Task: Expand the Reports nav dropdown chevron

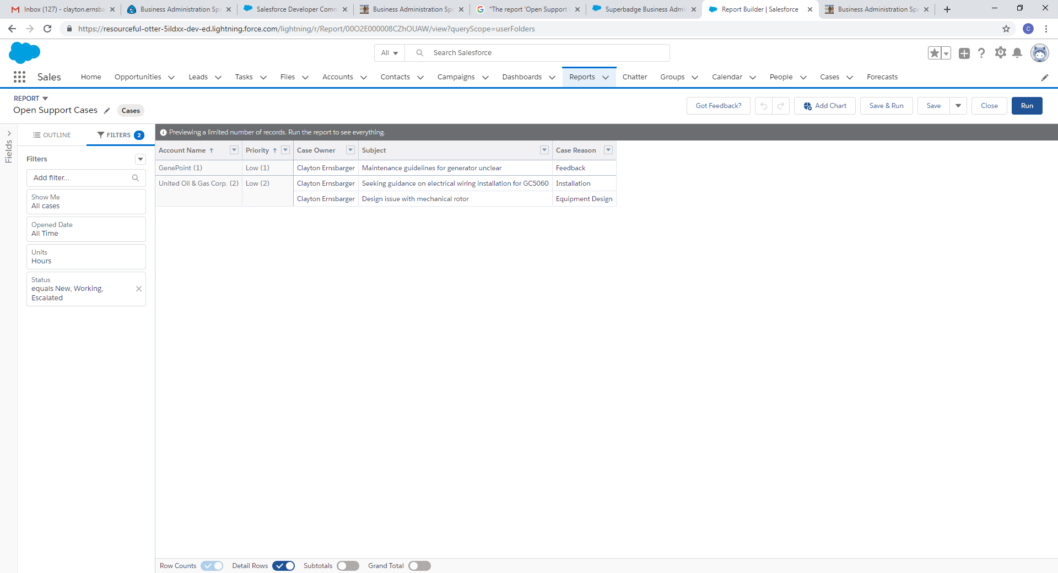Action: [606, 78]
